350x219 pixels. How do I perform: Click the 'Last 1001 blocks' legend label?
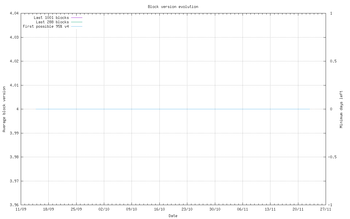click(x=51, y=18)
